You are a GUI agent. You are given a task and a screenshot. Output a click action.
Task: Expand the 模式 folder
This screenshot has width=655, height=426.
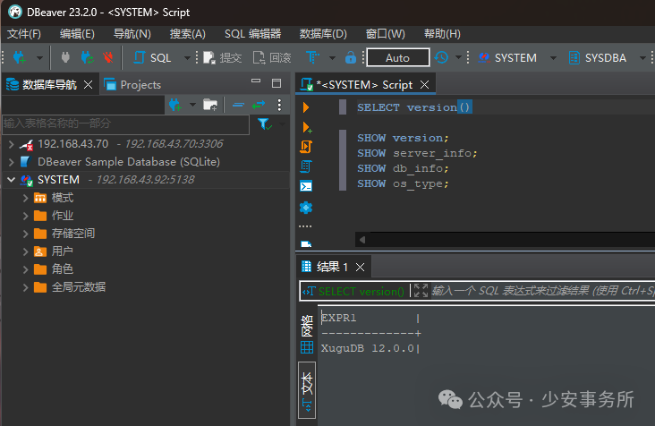(x=25, y=198)
